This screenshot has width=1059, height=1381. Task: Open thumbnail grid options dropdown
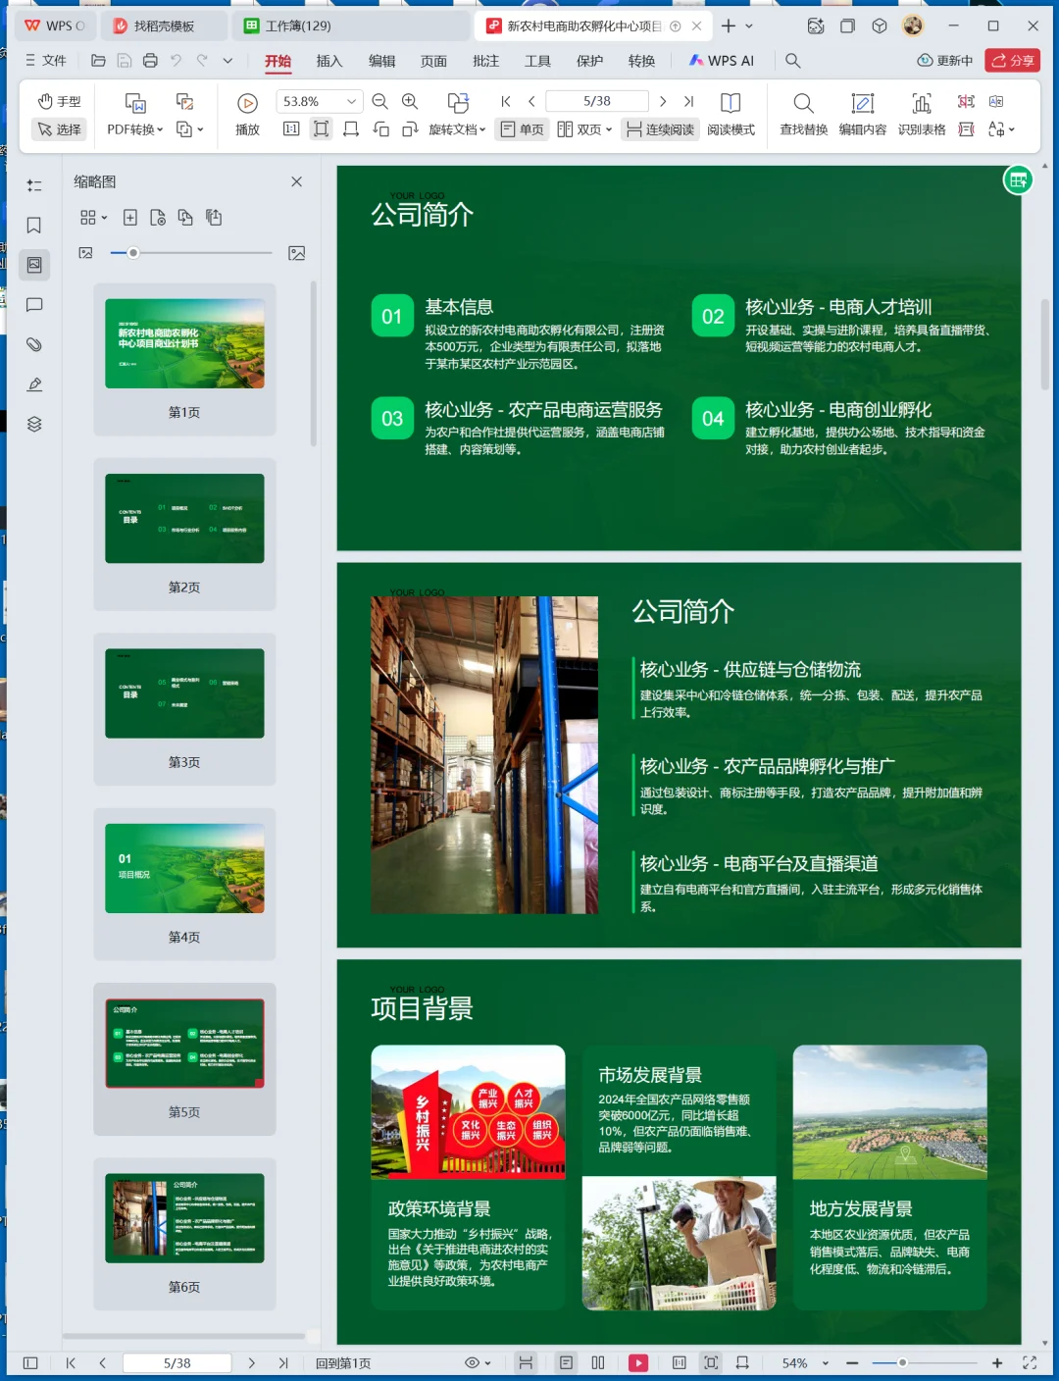tap(93, 217)
